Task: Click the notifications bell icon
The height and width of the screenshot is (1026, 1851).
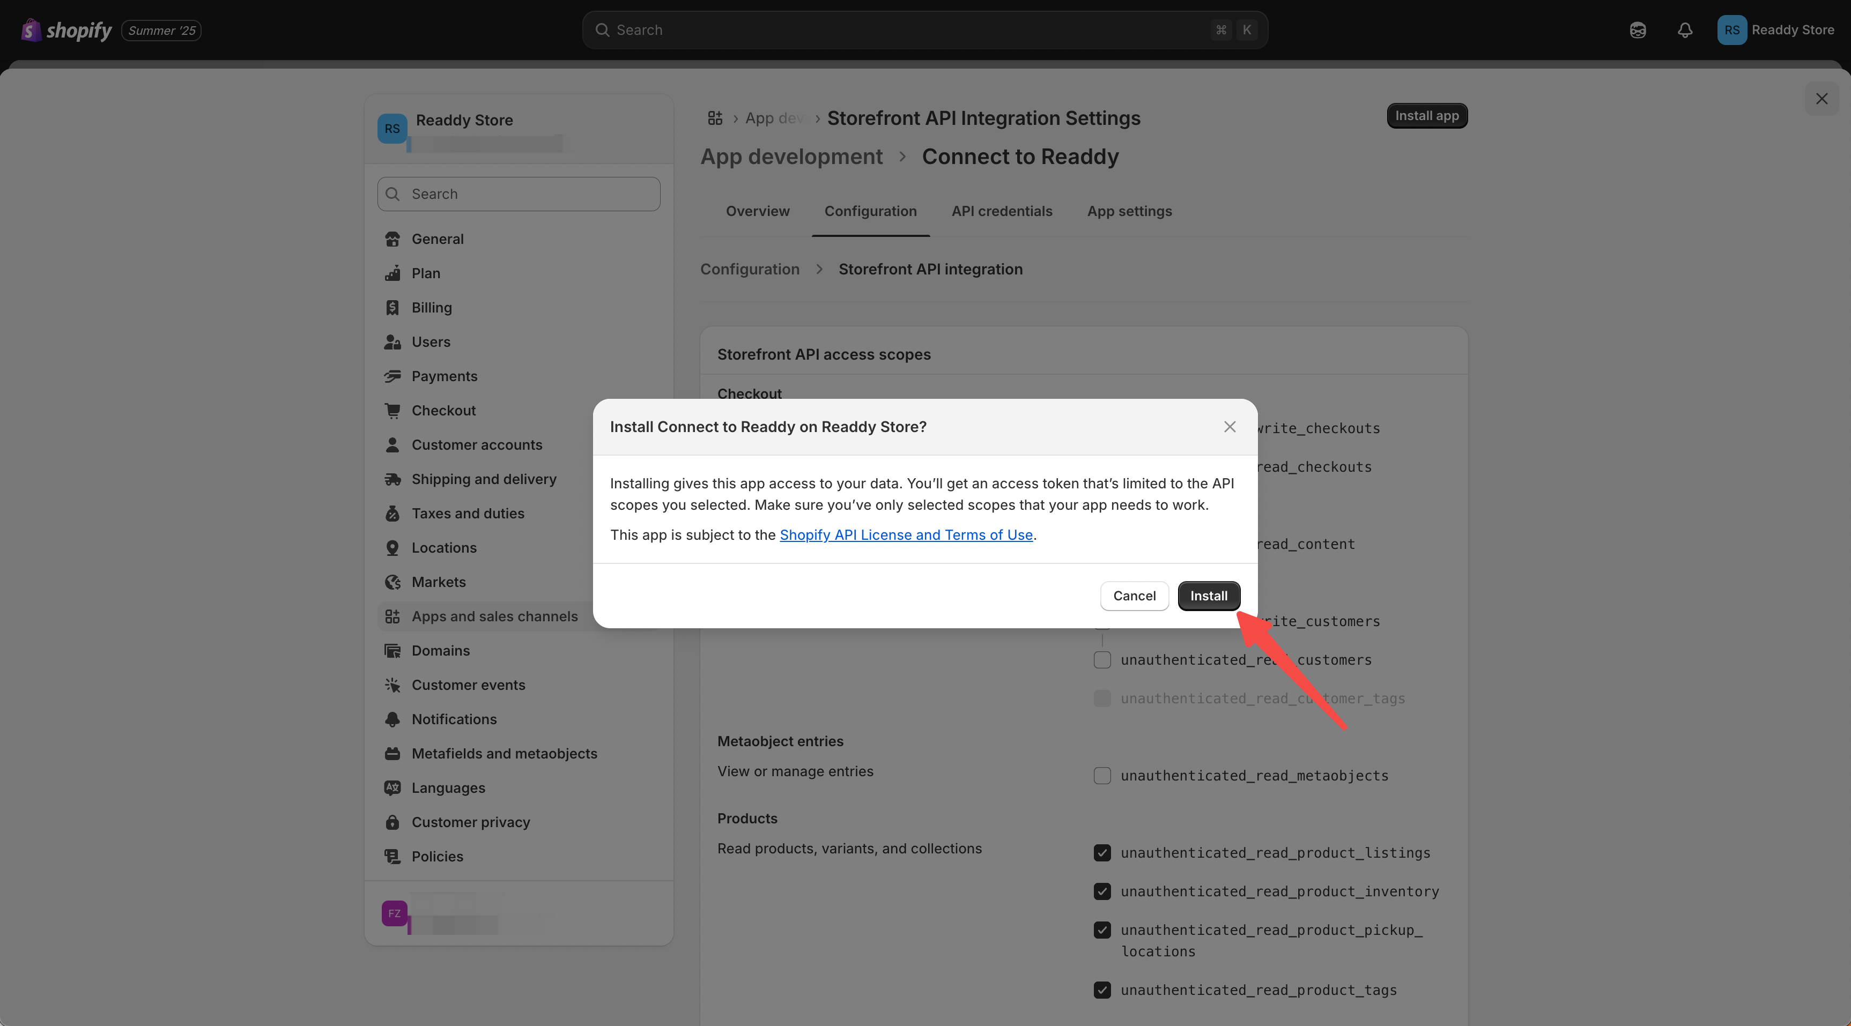Action: pos(1684,30)
